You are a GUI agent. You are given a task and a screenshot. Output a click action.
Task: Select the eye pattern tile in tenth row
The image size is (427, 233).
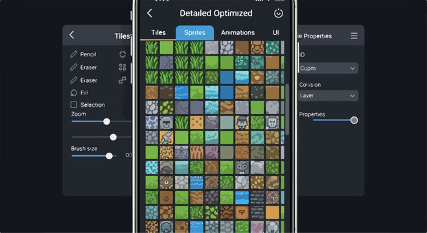click(167, 182)
